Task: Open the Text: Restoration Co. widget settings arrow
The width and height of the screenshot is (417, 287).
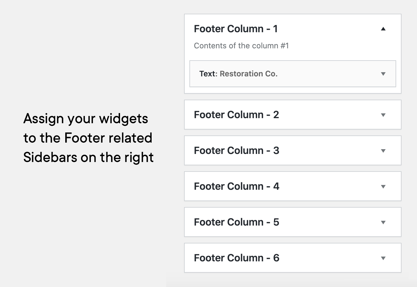Action: tap(383, 74)
